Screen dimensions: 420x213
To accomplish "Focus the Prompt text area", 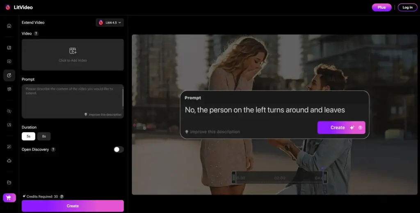I will pos(73,101).
